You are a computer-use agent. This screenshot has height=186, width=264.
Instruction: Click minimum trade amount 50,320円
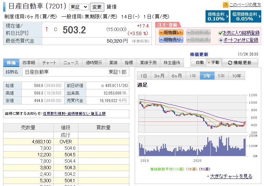[117, 41]
